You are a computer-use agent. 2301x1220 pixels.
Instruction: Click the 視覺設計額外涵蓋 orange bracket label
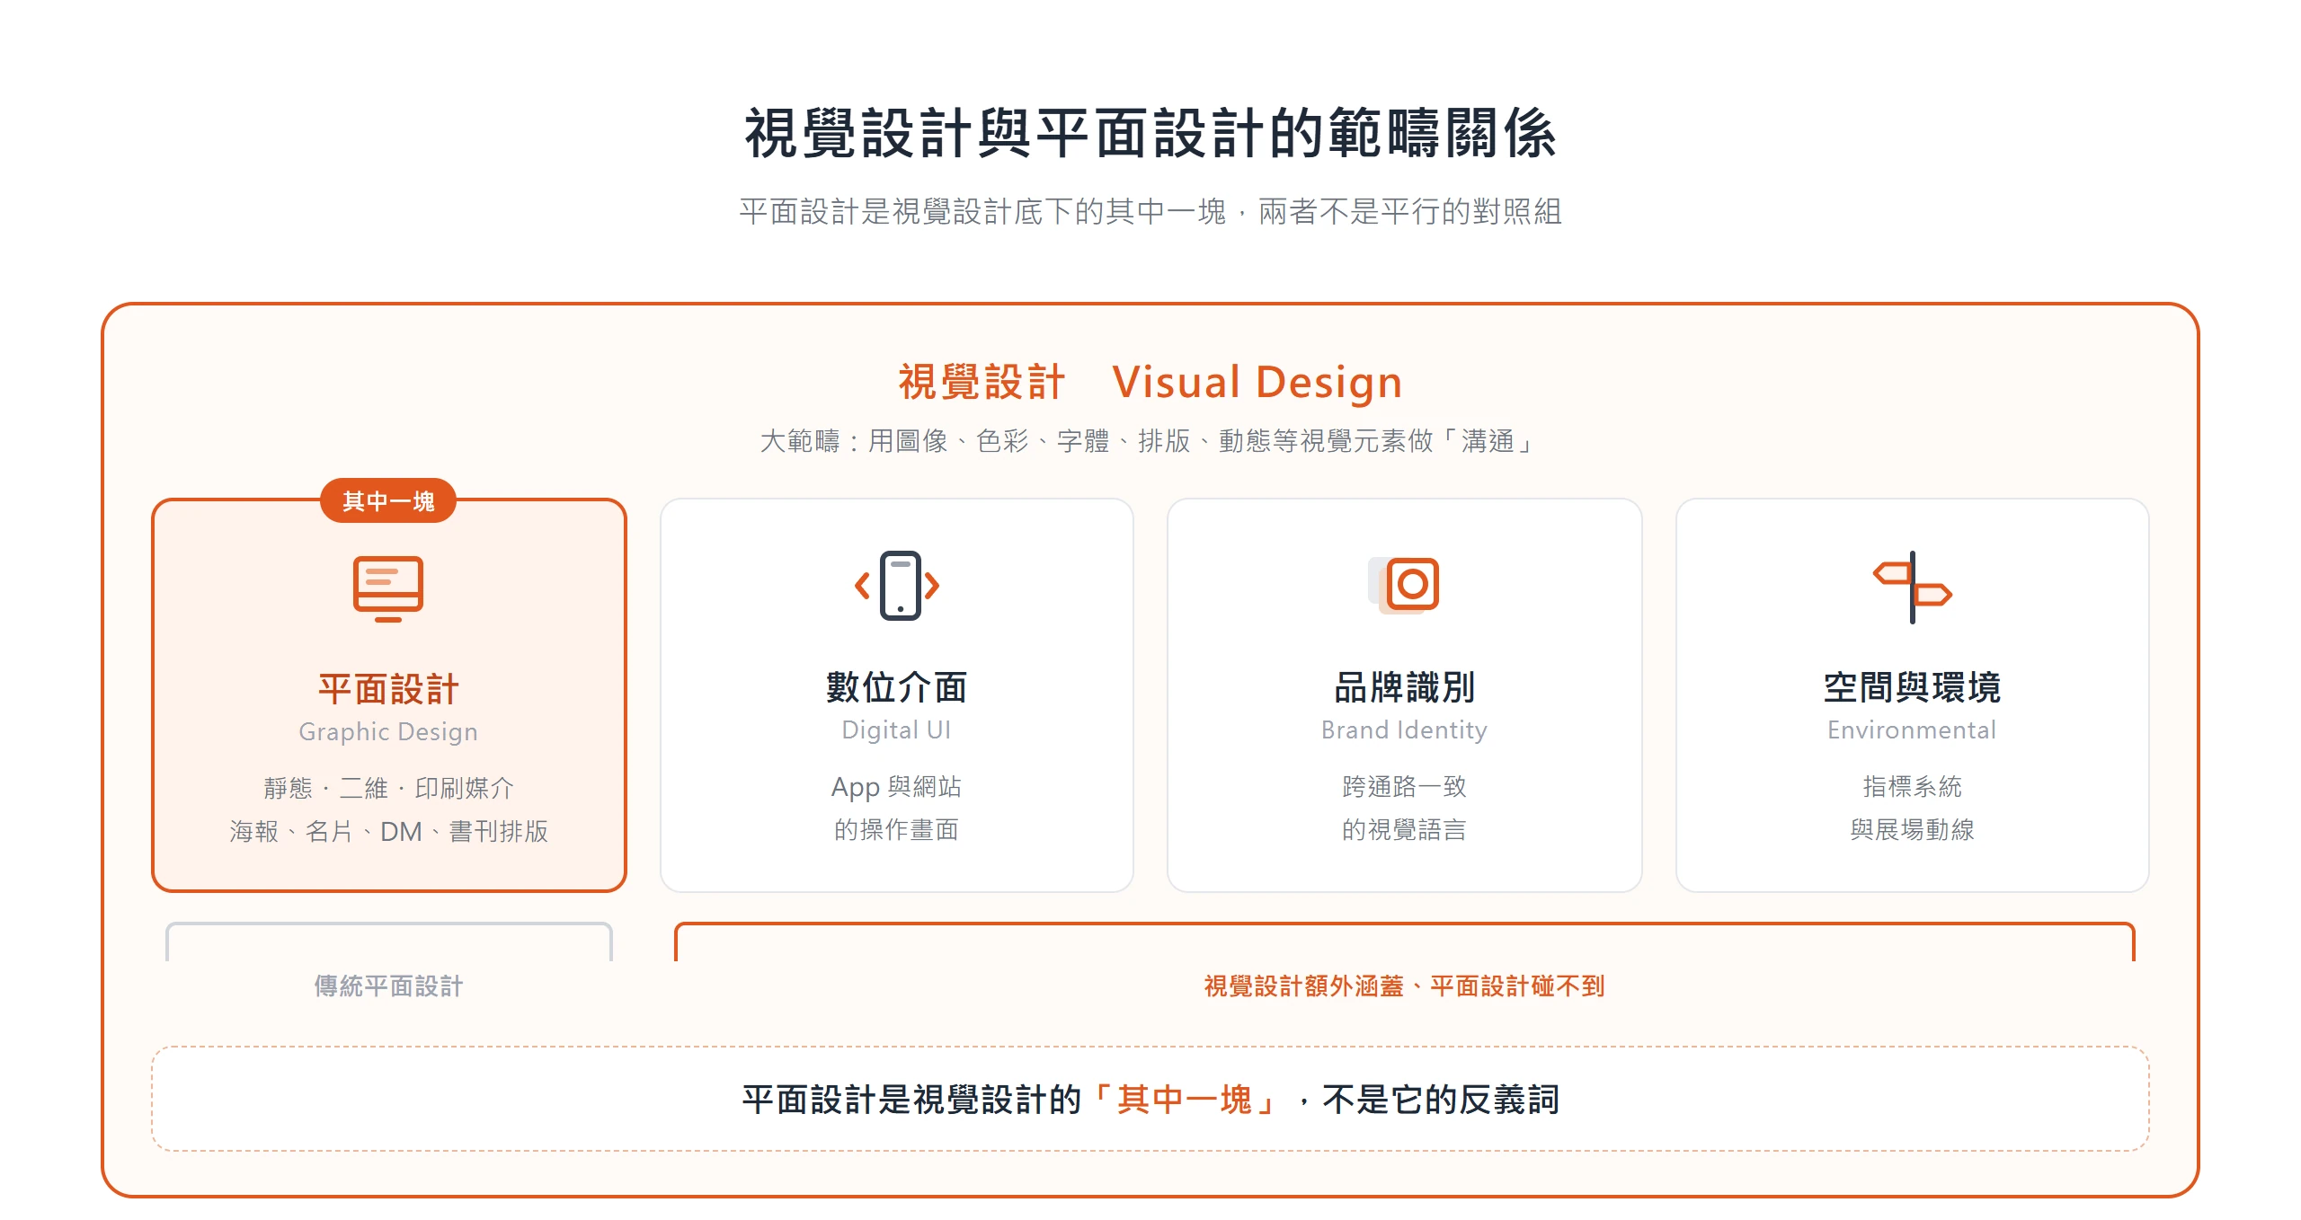[x=1404, y=986]
